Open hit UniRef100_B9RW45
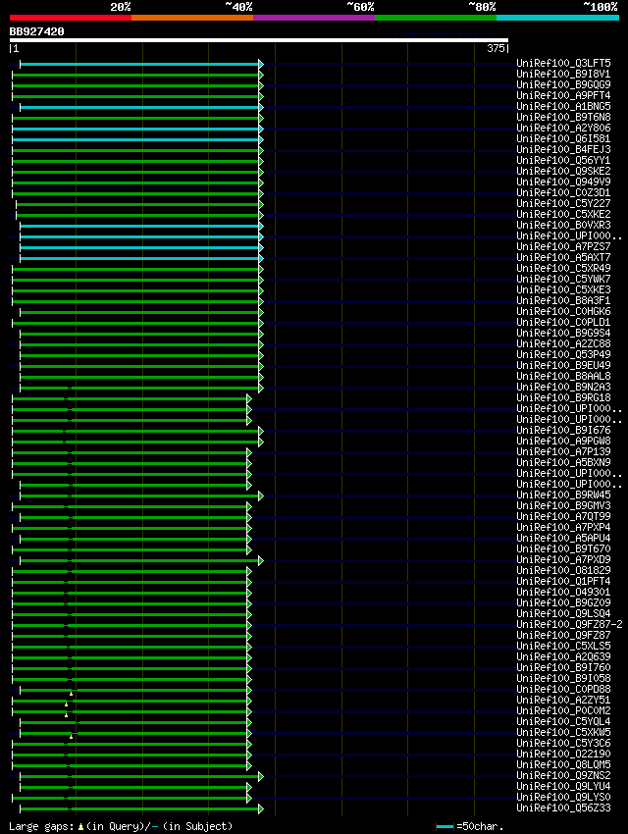This screenshot has width=628, height=834. point(563,495)
